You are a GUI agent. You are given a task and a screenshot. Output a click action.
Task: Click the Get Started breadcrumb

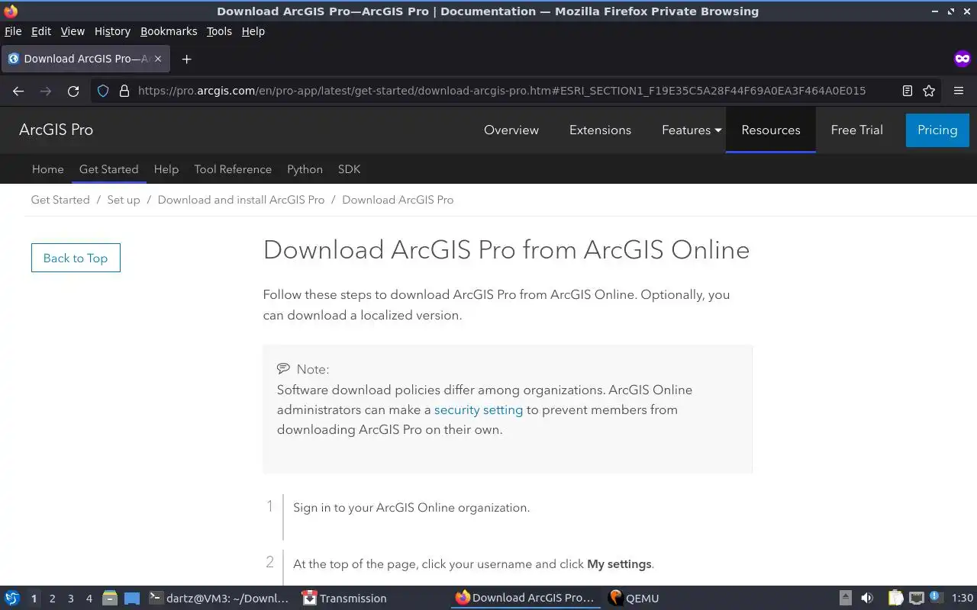pyautogui.click(x=60, y=200)
